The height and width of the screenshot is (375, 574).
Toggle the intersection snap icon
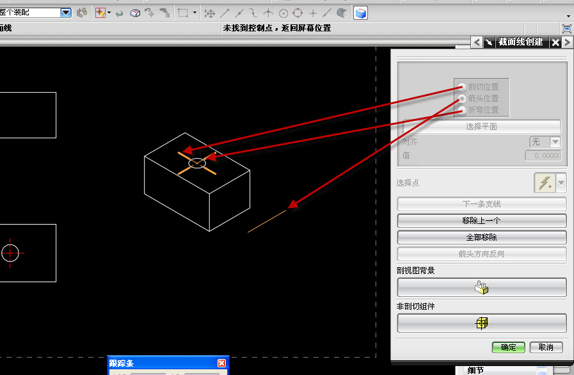click(x=268, y=13)
